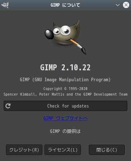Click the Check for updates button
This screenshot has width=131, height=161.
65,106
